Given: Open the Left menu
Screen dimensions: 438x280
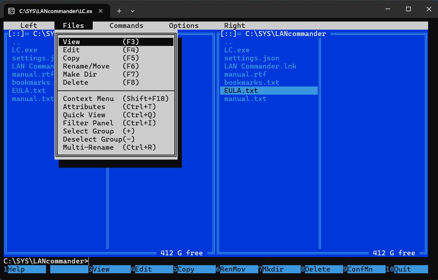Looking at the screenshot, I should tap(29, 25).
